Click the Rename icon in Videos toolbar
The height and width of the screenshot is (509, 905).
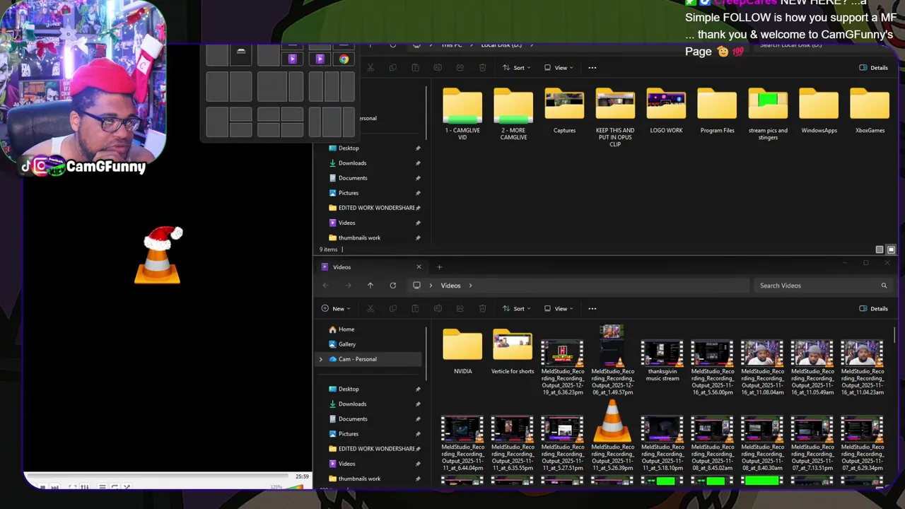tap(438, 308)
